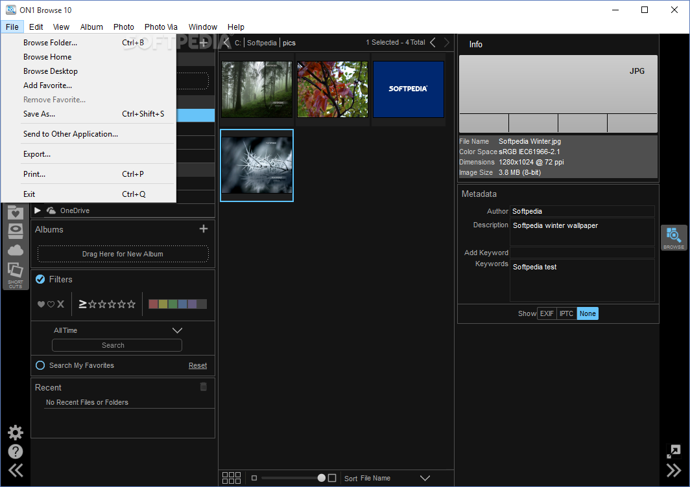
Task: Expand the OneDrive tree node
Action: pos(38,210)
